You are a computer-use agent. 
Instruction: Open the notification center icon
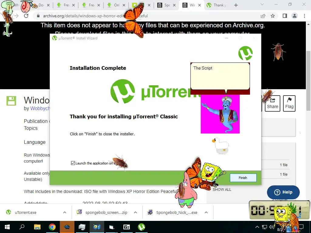click(x=301, y=227)
